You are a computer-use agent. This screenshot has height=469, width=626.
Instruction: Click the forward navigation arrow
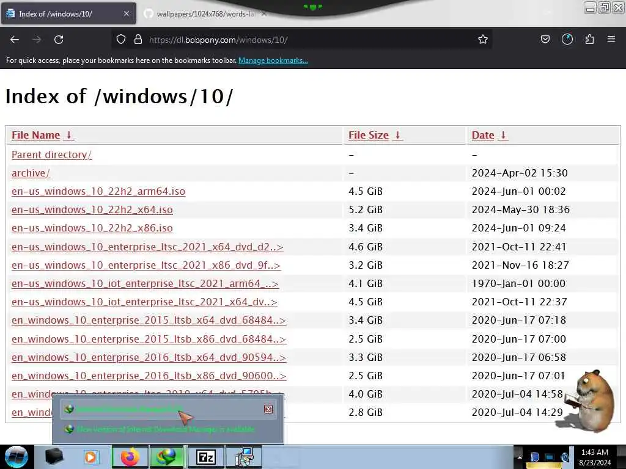click(x=37, y=40)
